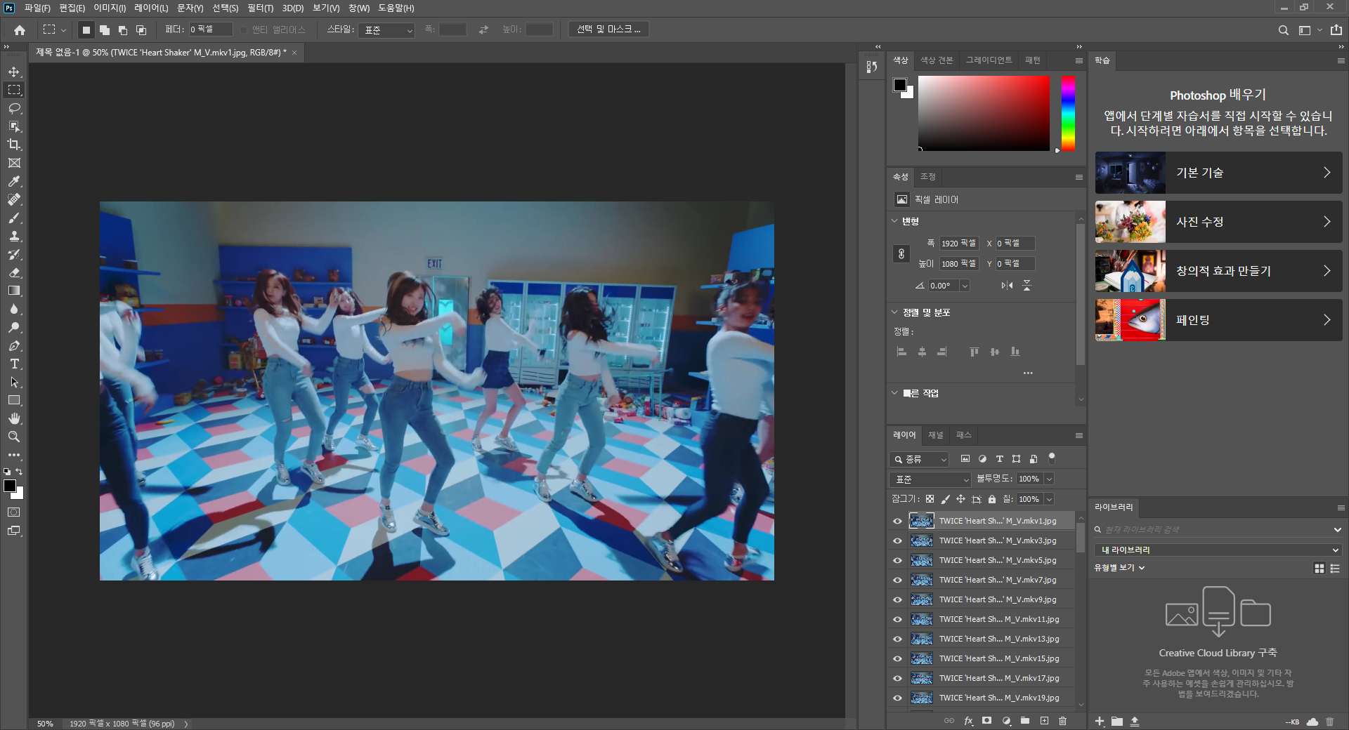Image resolution: width=1349 pixels, height=730 pixels.
Task: Select the Zoom tool
Action: pos(14,437)
